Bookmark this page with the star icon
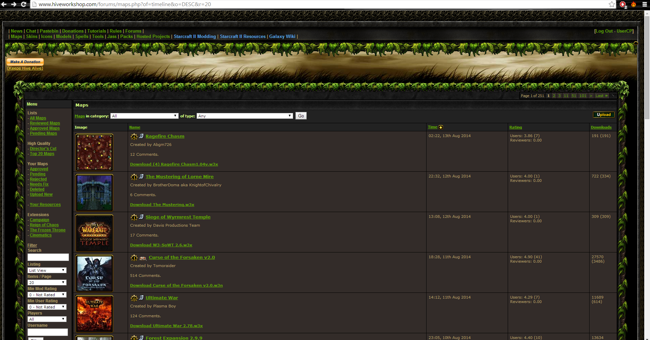This screenshot has height=340, width=650. pos(612,4)
